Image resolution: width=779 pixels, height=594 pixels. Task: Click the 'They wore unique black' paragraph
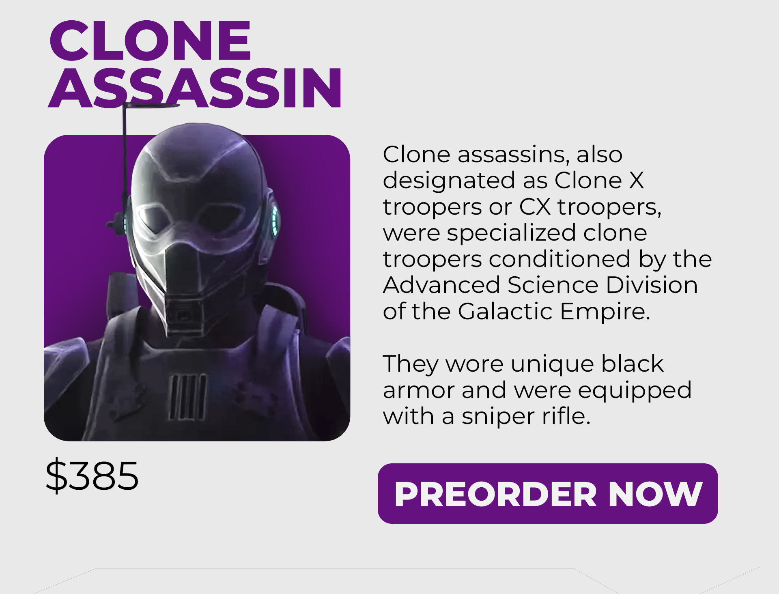click(x=537, y=390)
